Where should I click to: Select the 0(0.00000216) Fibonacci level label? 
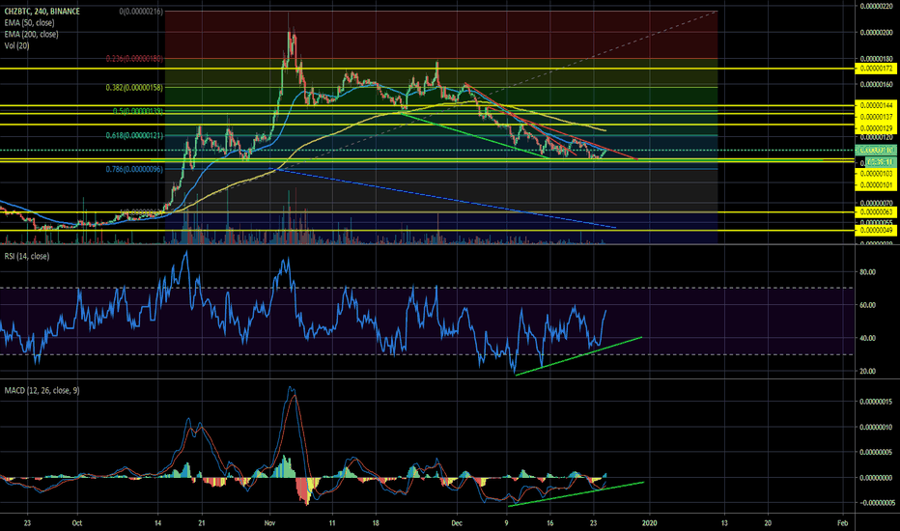(141, 12)
